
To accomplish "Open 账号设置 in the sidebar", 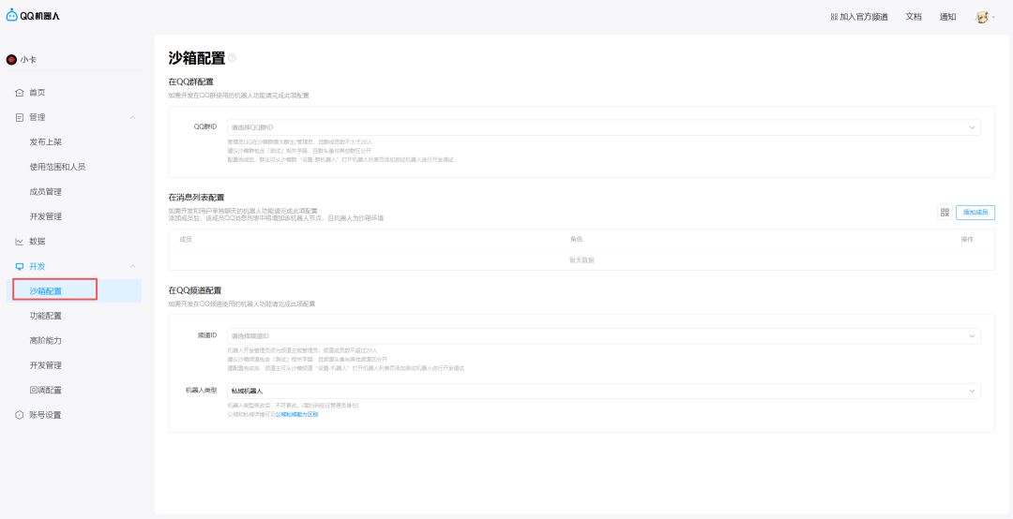I will click(x=45, y=415).
